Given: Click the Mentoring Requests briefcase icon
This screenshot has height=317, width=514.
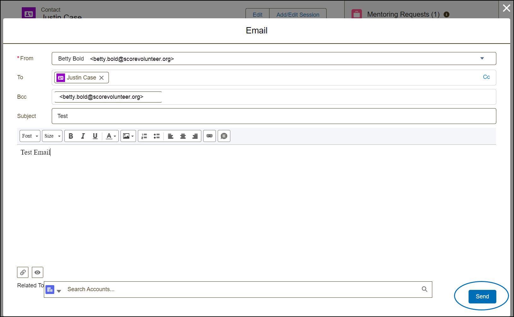Looking at the screenshot, I should click(357, 14).
